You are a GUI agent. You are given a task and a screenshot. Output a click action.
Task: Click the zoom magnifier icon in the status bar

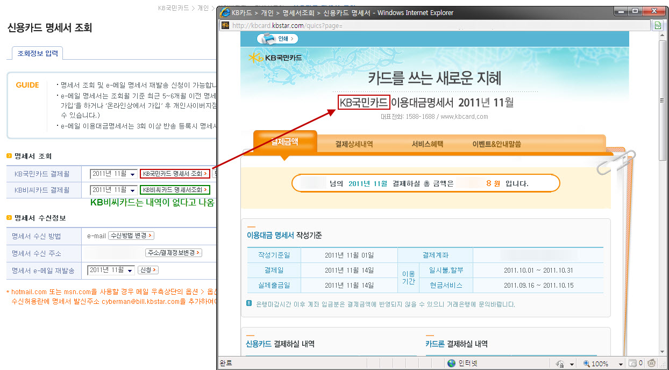(586, 364)
